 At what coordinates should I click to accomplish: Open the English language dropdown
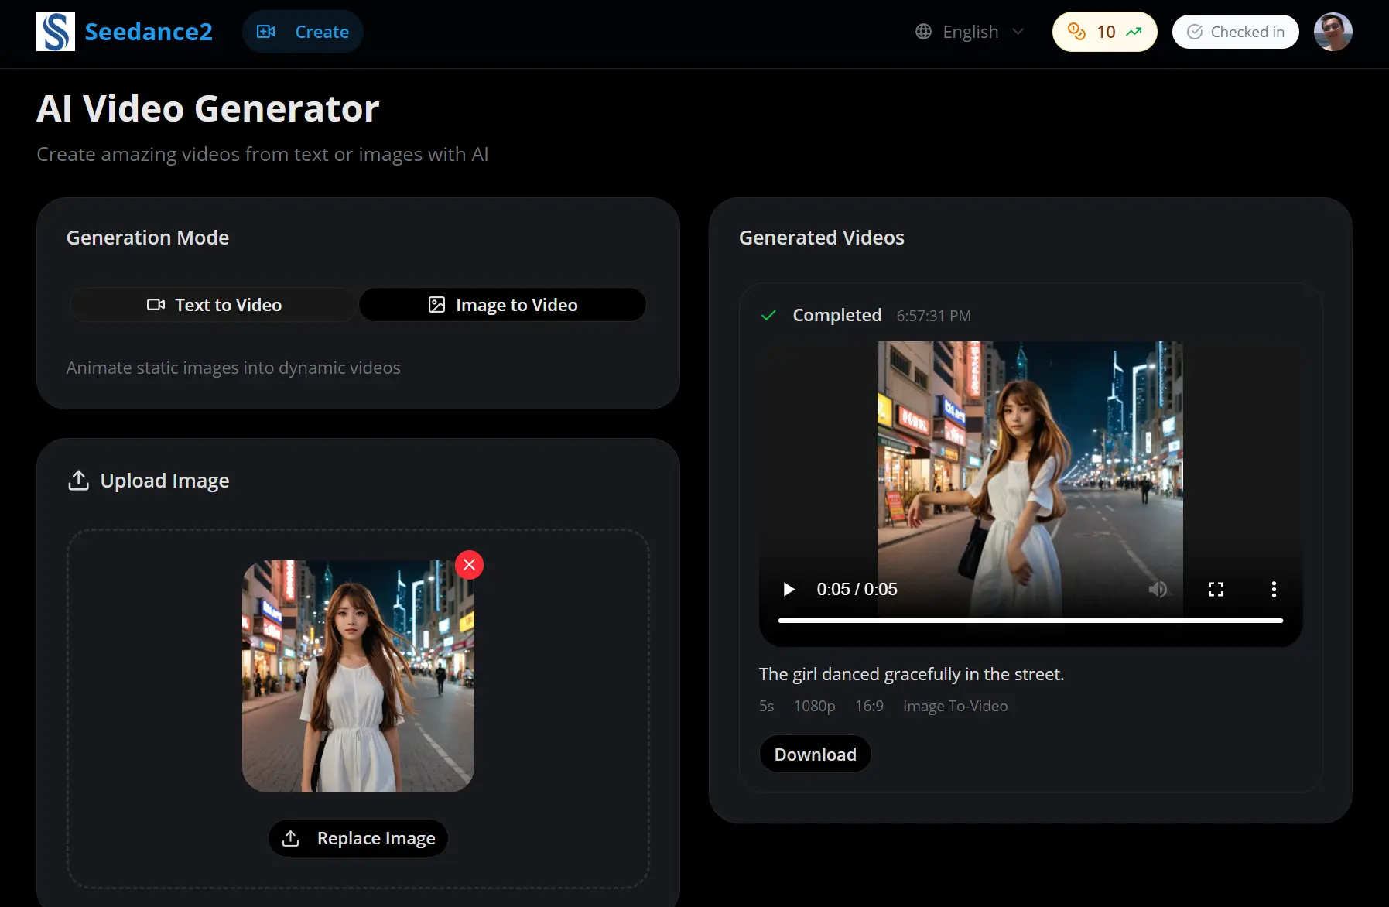(970, 32)
